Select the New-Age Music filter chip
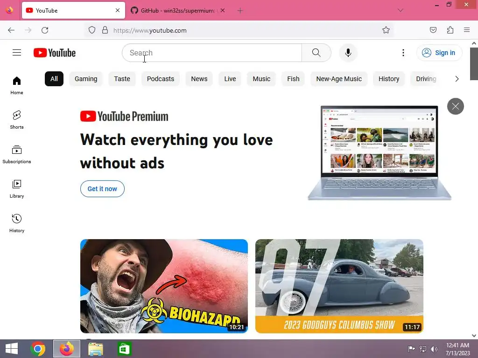 click(x=339, y=79)
